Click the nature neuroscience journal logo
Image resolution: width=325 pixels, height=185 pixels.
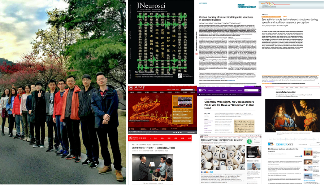[248, 6]
